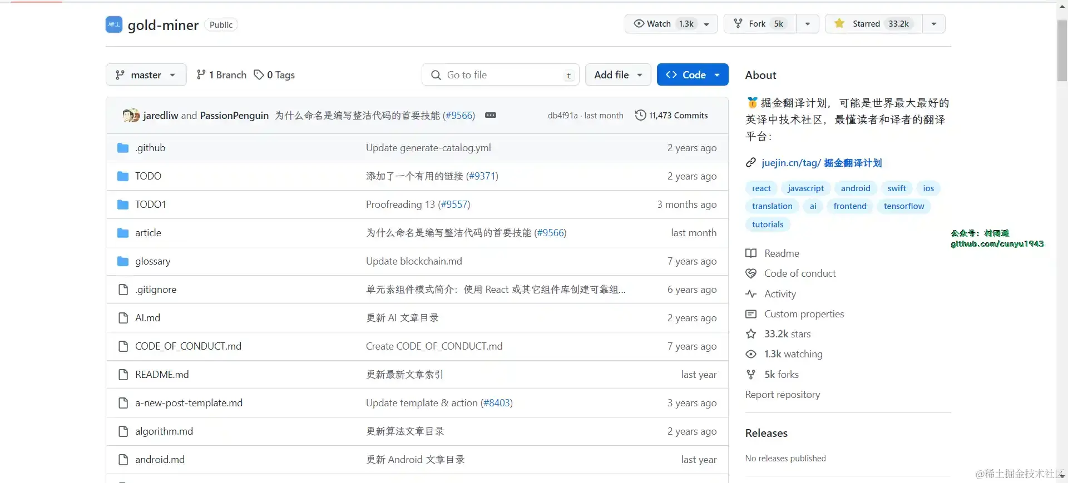
Task: Click the AI.md file icon
Action: pos(123,318)
